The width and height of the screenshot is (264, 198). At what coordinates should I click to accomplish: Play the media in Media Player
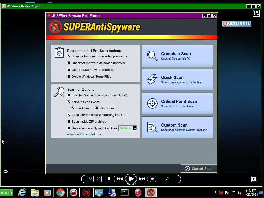(131, 179)
